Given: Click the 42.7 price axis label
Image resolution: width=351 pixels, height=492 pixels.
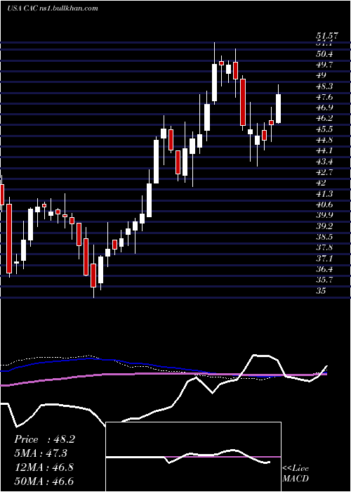Looking at the screenshot, I should [324, 172].
